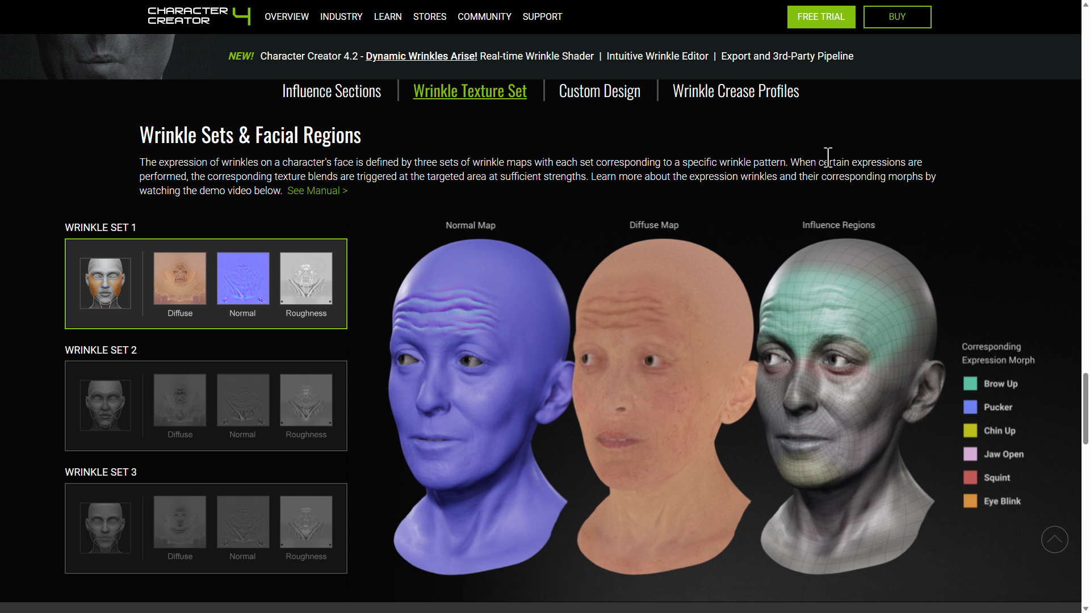Viewport: 1090px width, 613px height.
Task: Click the Squint red color swatch
Action: tap(970, 477)
